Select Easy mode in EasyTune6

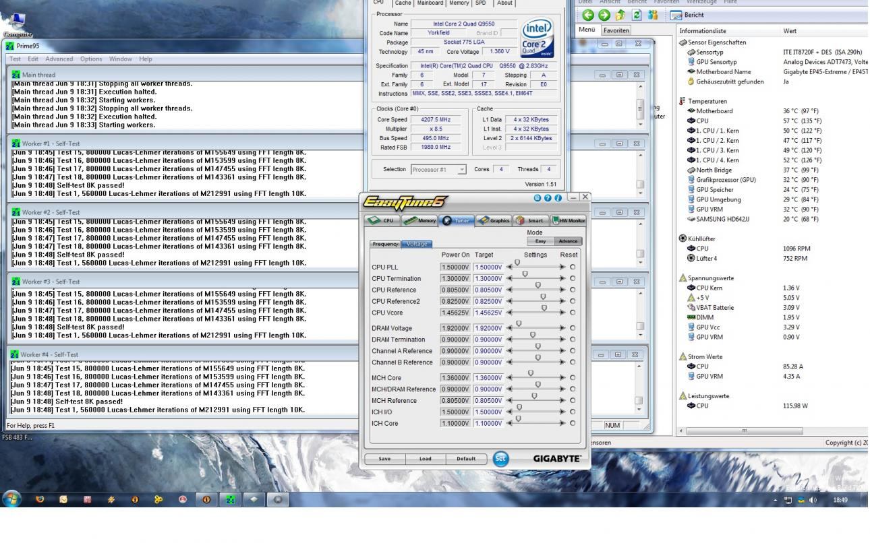[x=540, y=241]
